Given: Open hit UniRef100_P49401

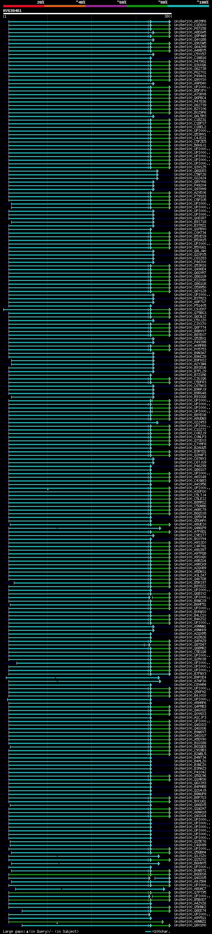Looking at the screenshot, I should pyautogui.click(x=190, y=76).
